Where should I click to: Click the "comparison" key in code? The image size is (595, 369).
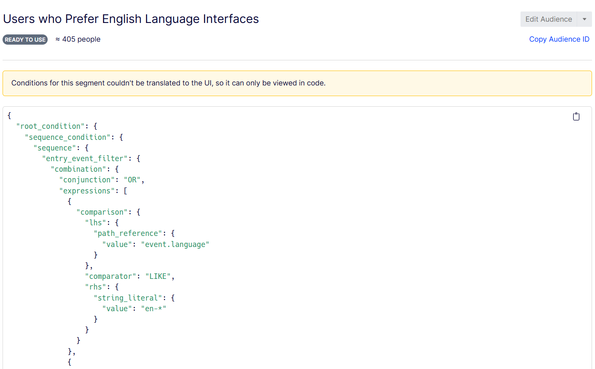coord(104,212)
